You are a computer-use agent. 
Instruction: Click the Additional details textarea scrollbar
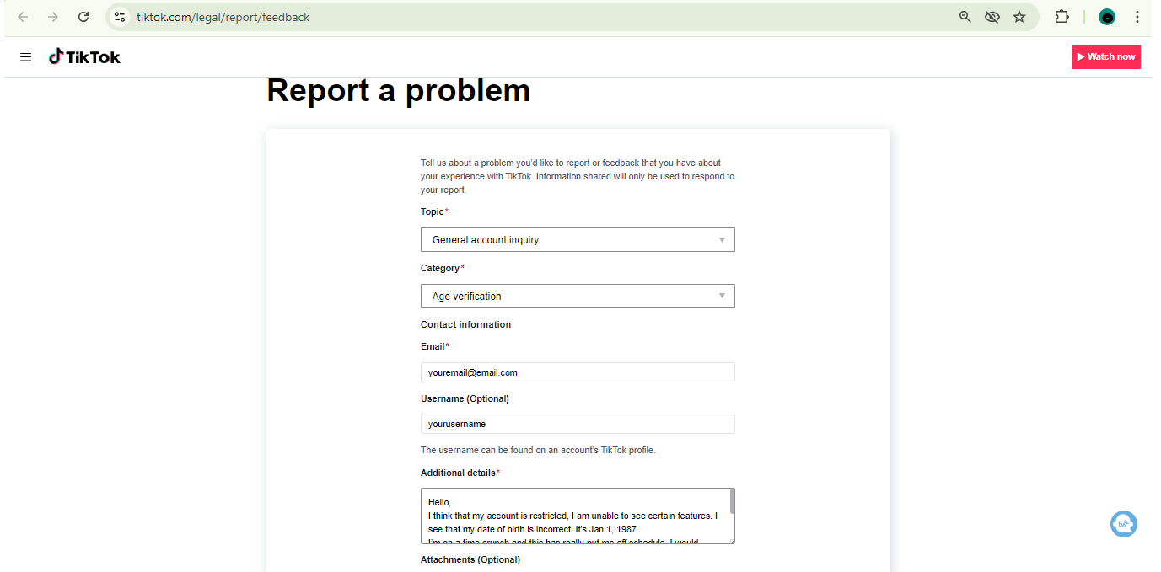pos(732,502)
